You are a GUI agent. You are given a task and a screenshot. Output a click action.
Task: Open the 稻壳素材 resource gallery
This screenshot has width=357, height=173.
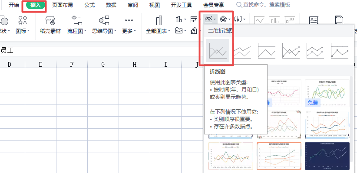50,25
